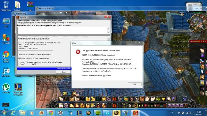Open the Help red question mark button
207x116 pixels.
[x=165, y=106]
